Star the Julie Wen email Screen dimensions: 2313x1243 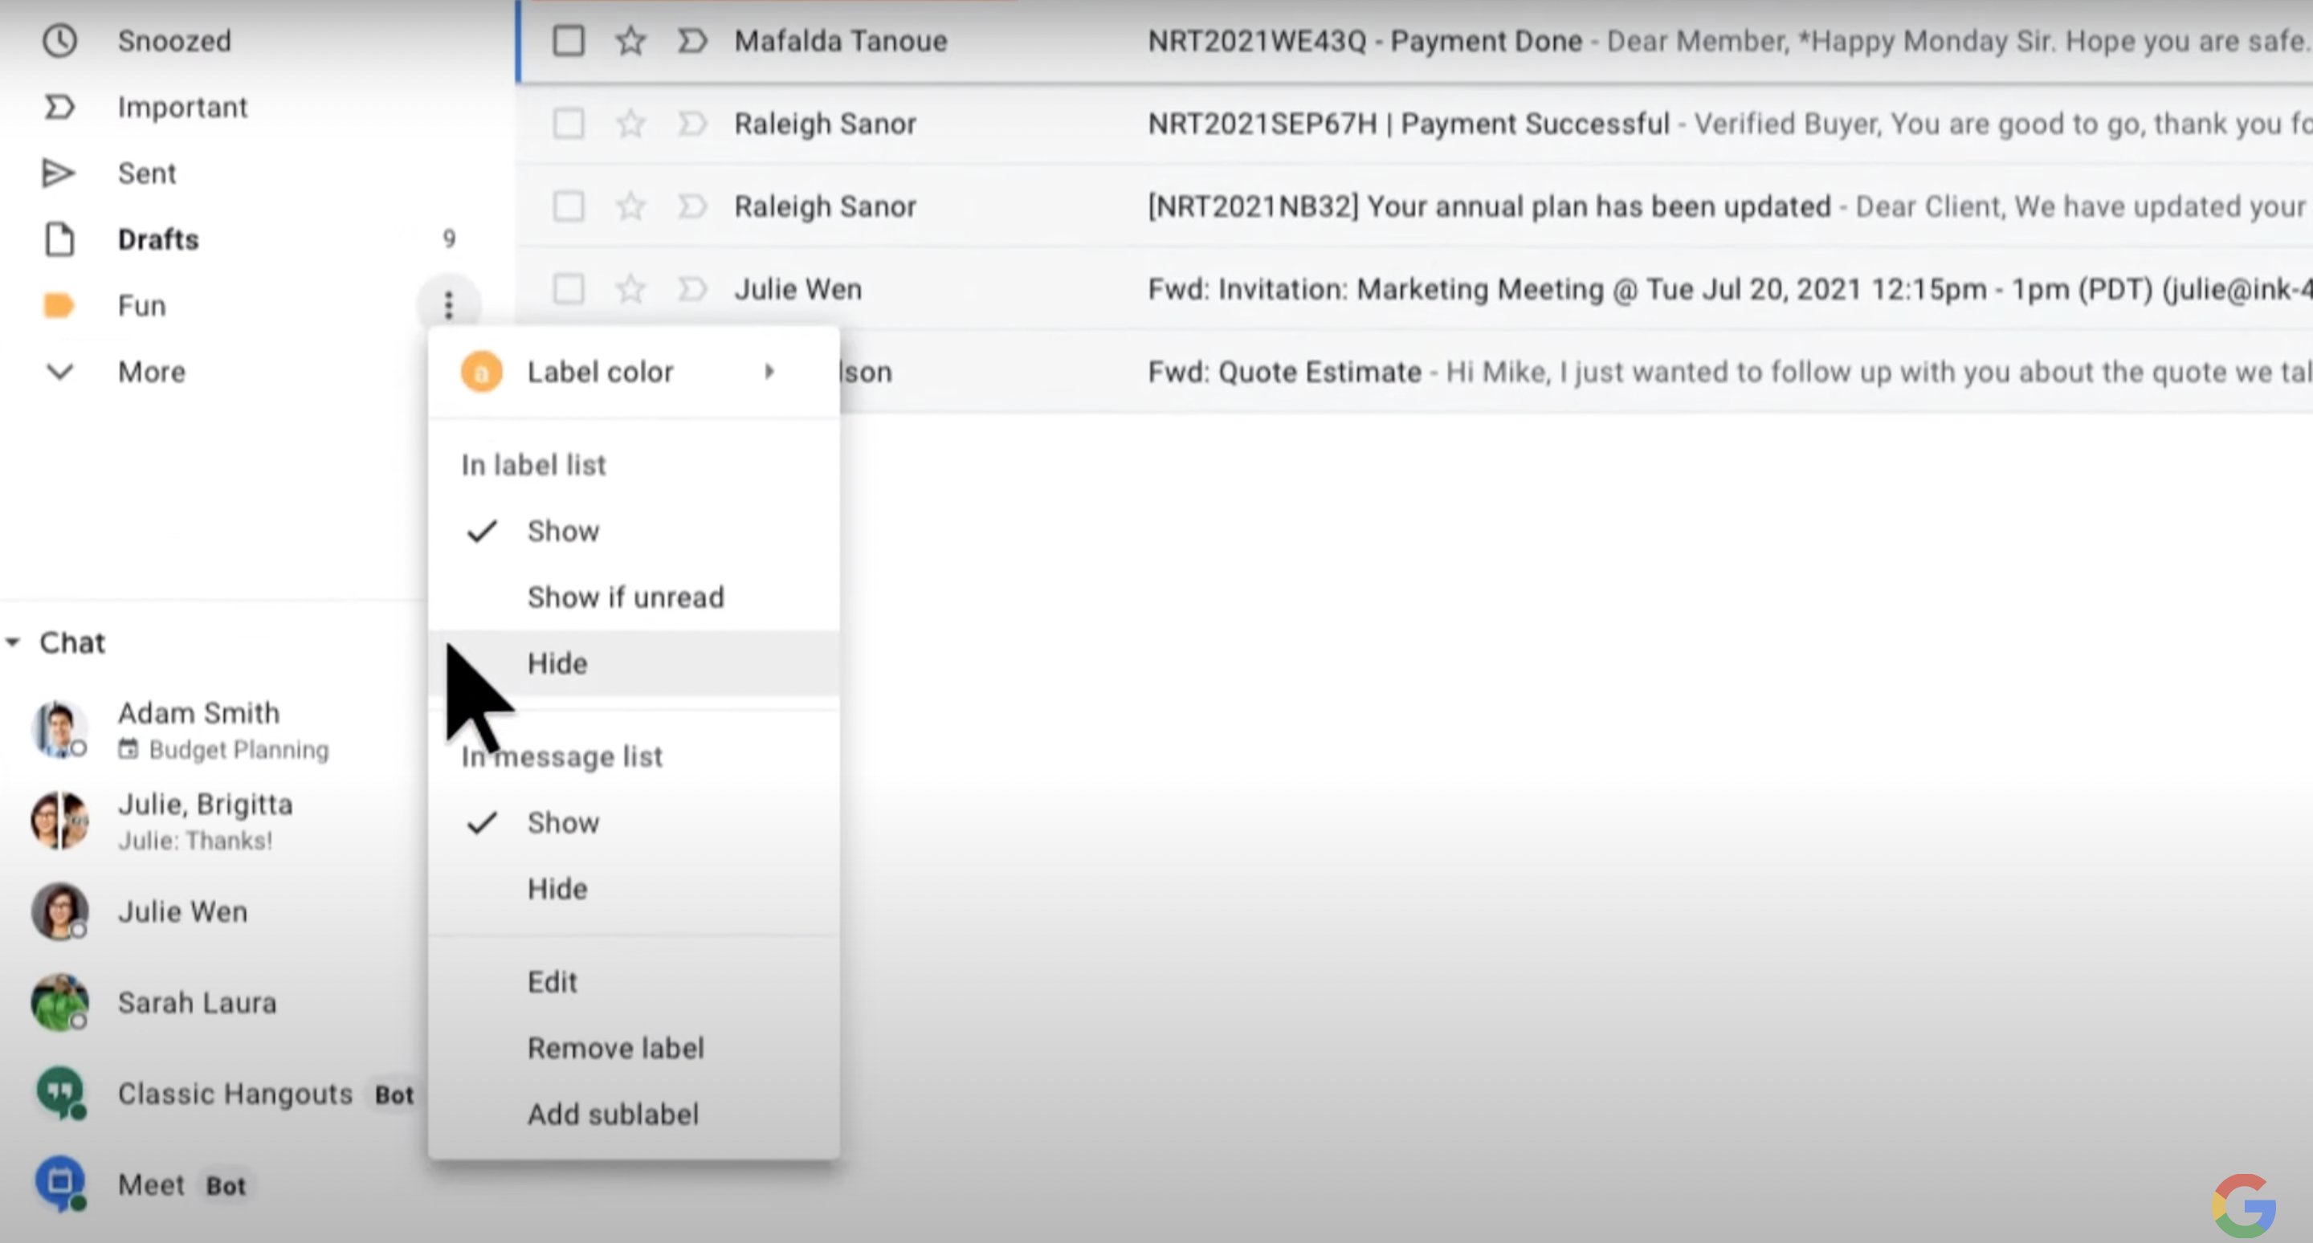pyautogui.click(x=630, y=289)
